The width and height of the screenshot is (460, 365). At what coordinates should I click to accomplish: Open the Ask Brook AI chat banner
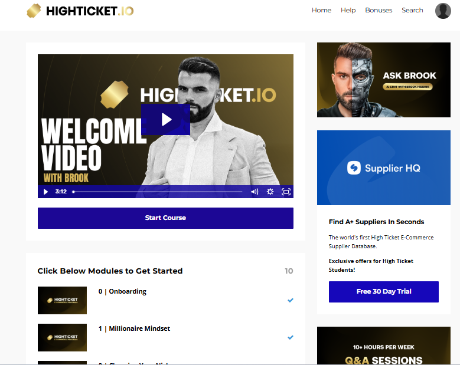[x=384, y=80]
